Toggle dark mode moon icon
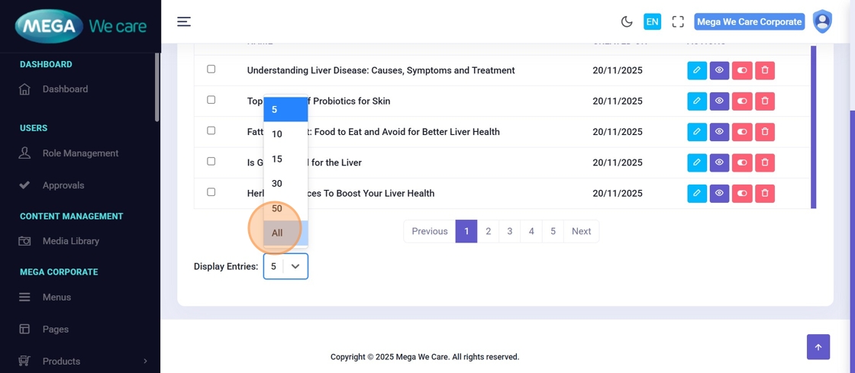 pos(627,22)
